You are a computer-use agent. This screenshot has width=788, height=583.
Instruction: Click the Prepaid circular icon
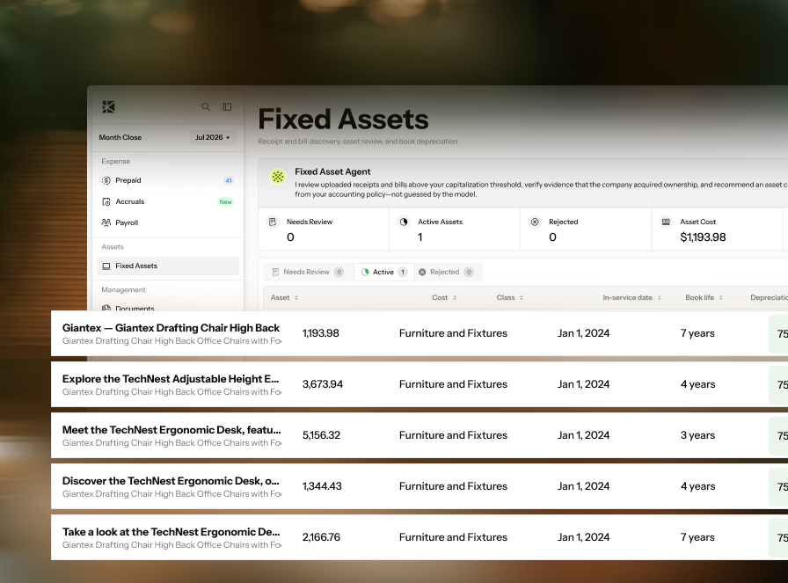[106, 180]
